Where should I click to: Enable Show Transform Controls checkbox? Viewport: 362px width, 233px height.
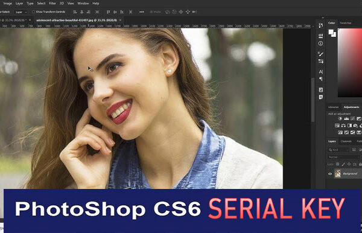(34, 12)
